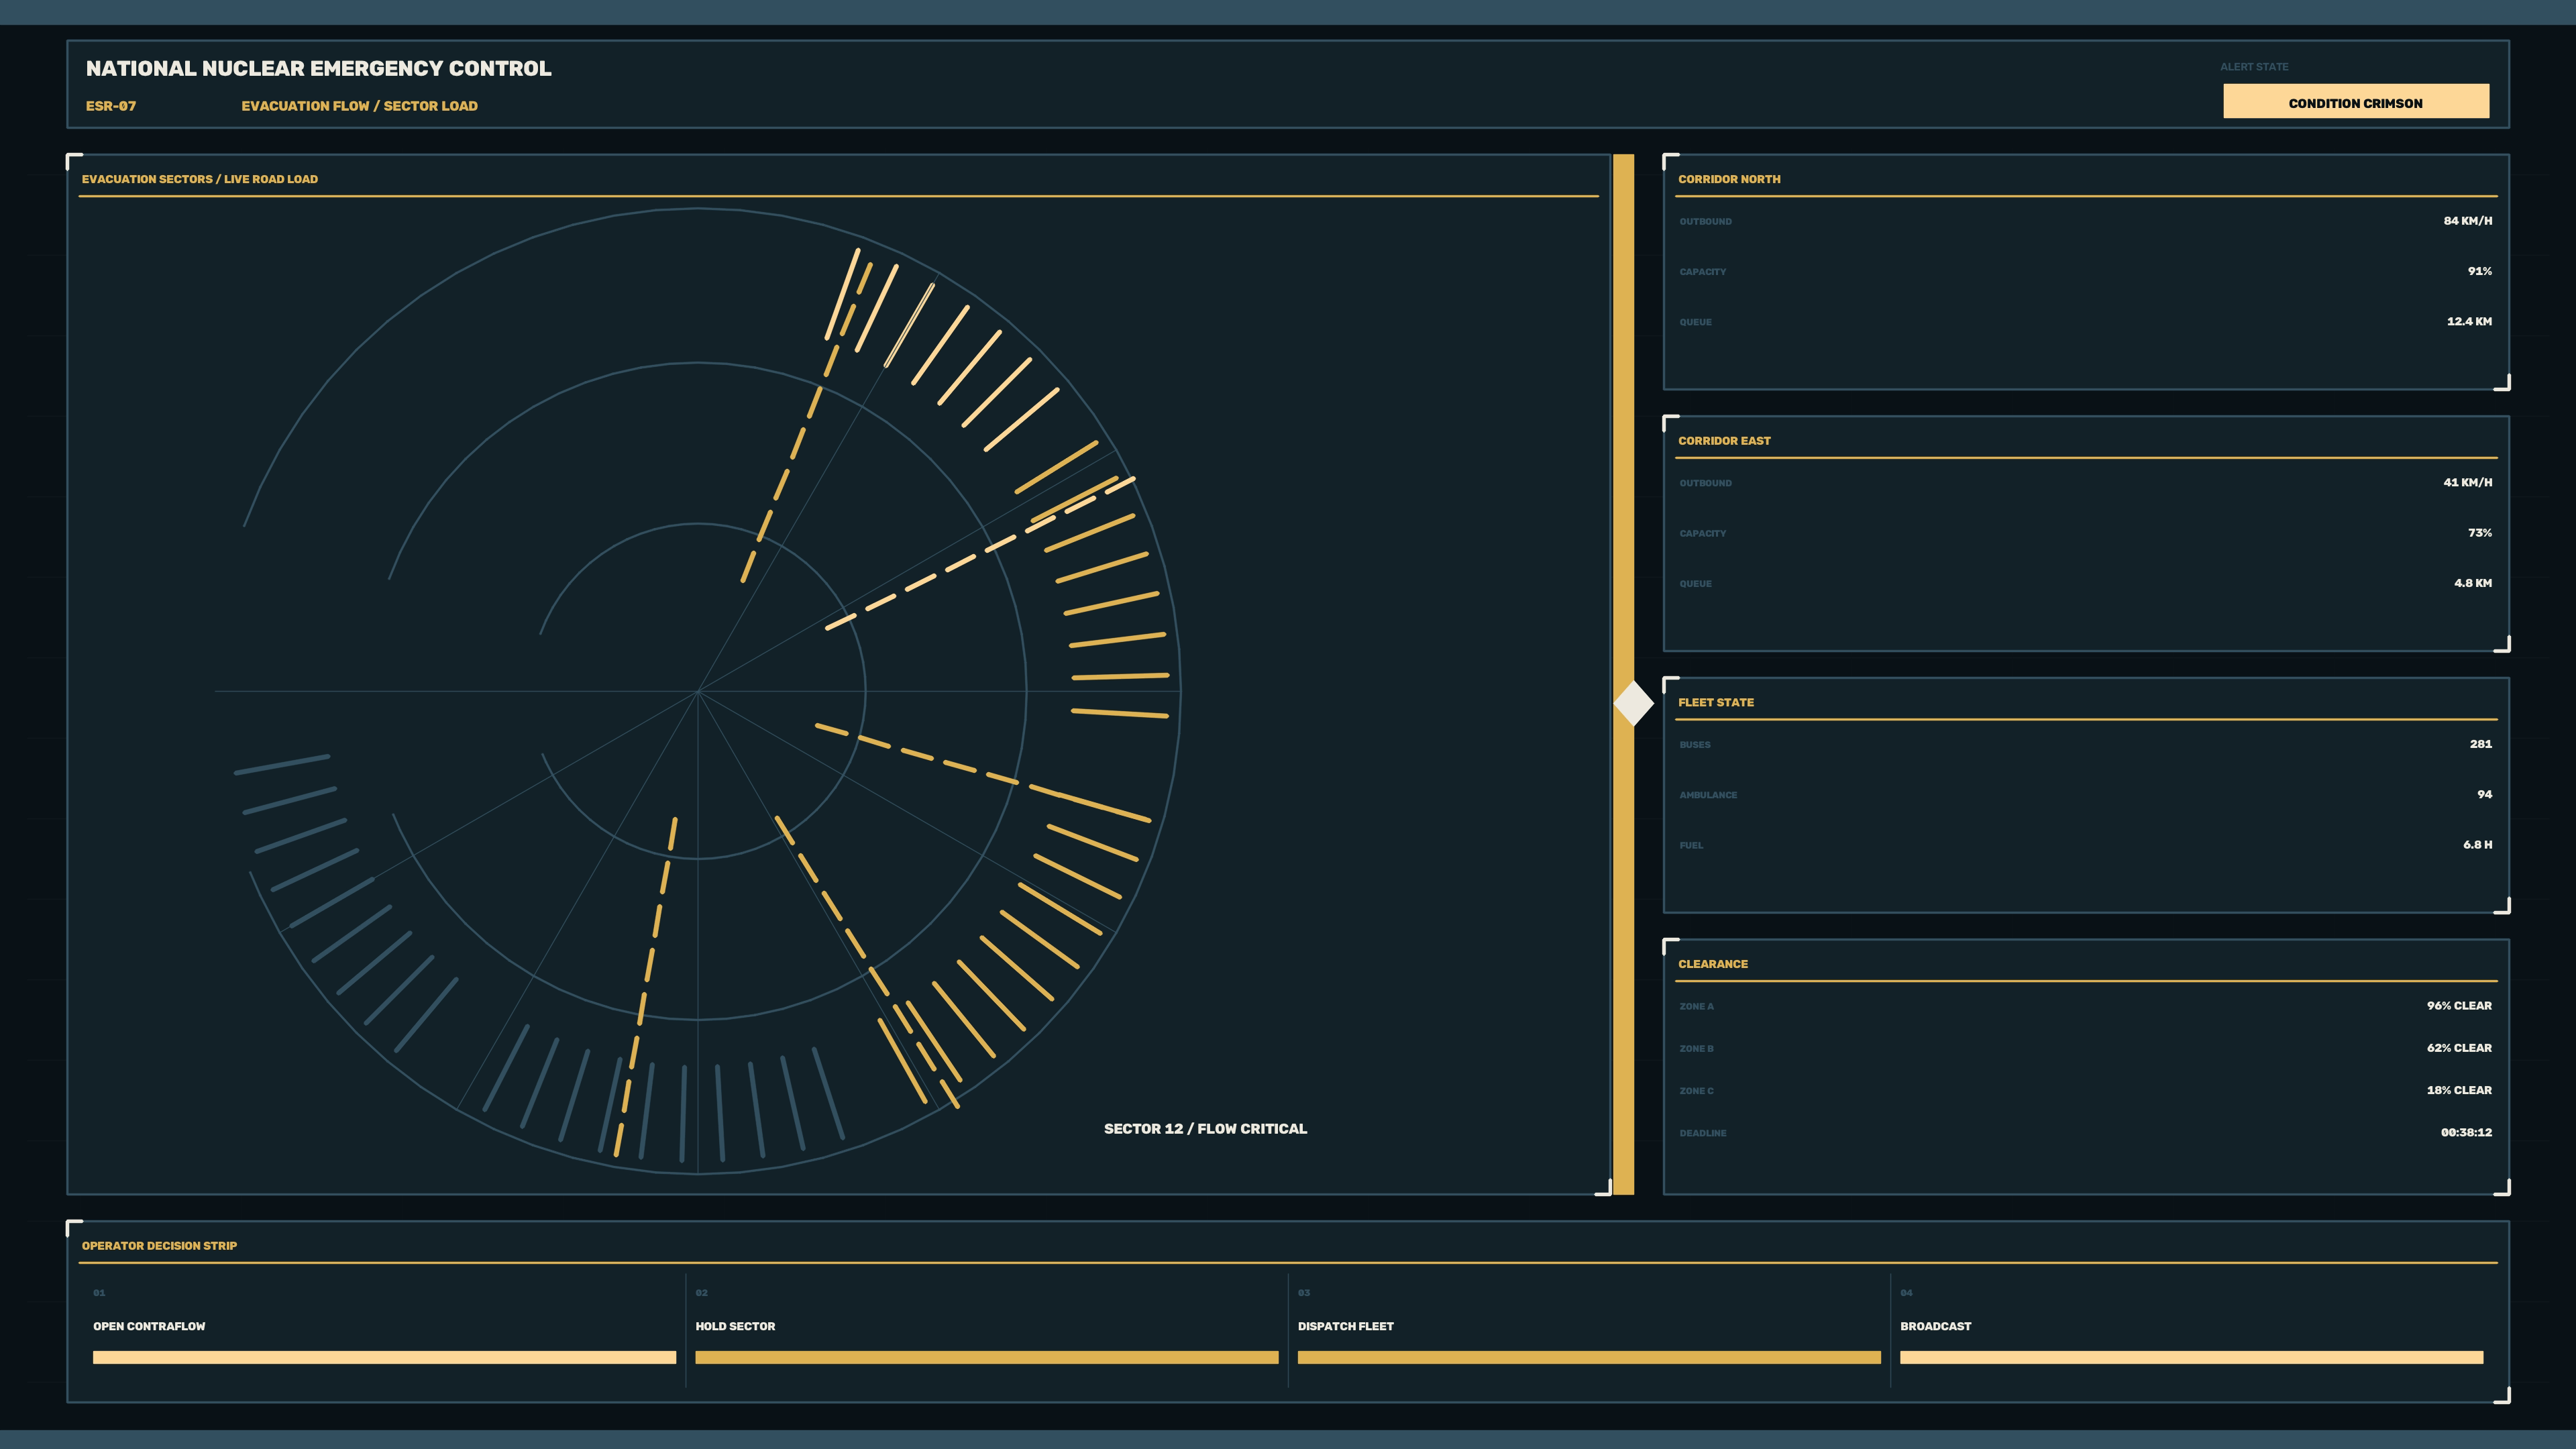2576x1449 pixels.
Task: Click the BUSES row label
Action: tap(1695, 745)
